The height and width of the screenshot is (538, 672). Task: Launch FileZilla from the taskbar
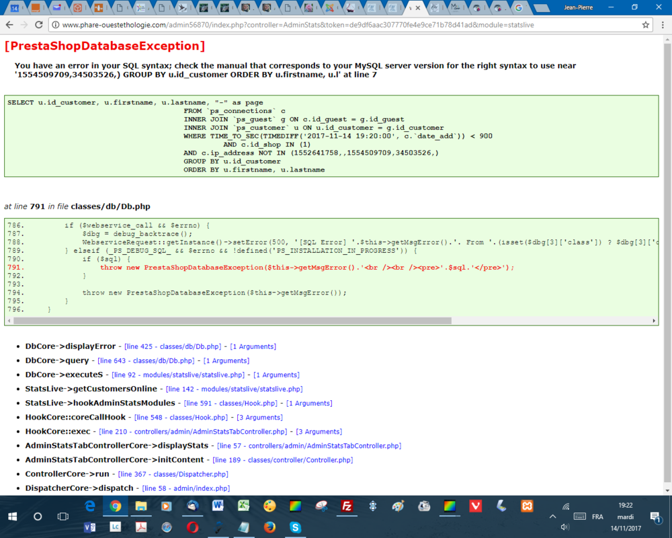(x=346, y=506)
